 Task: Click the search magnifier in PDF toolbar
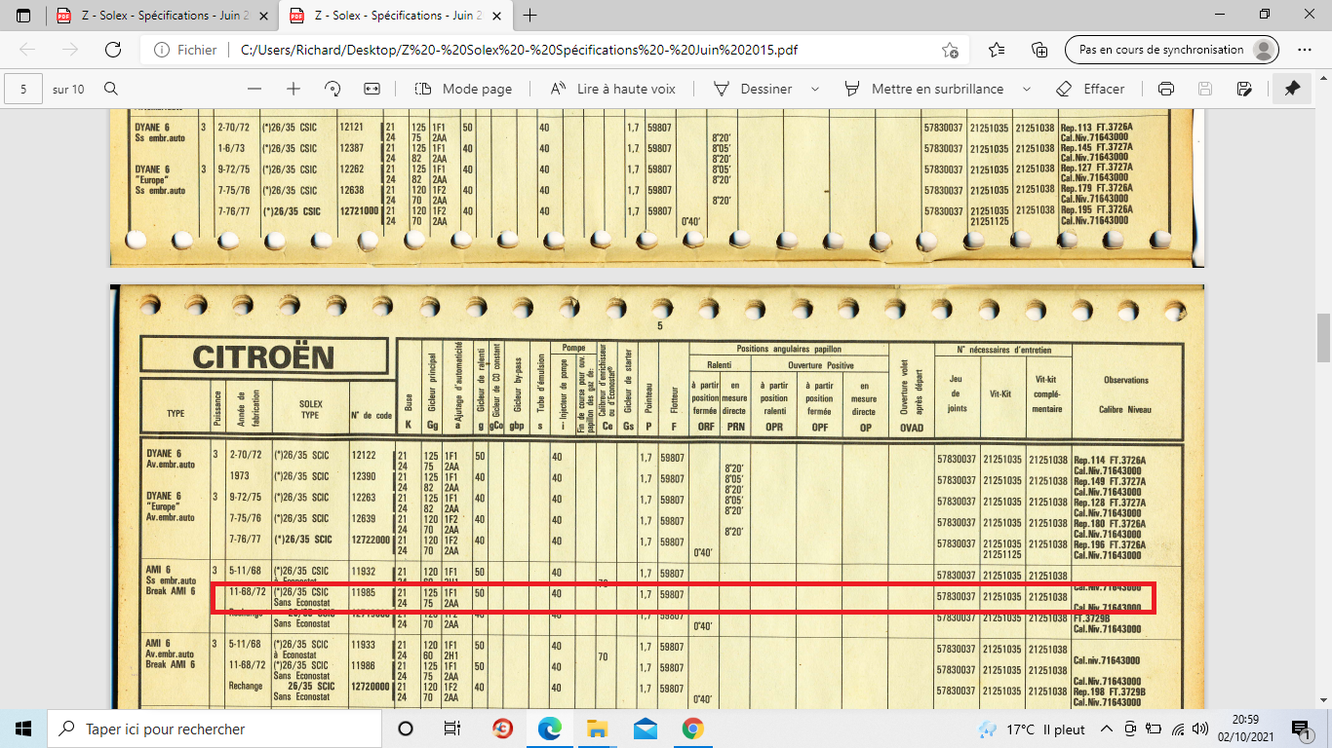click(x=111, y=89)
